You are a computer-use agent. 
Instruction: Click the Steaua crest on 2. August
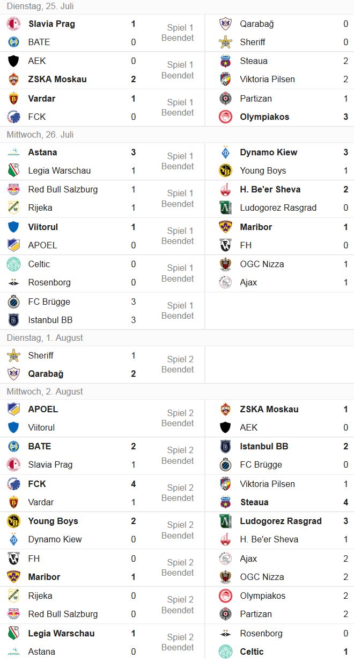225,503
